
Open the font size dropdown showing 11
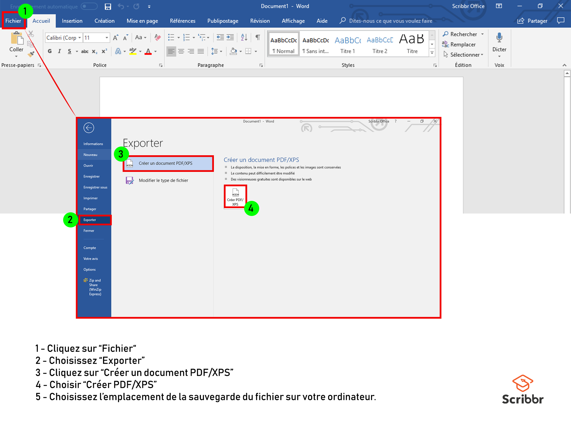click(107, 38)
